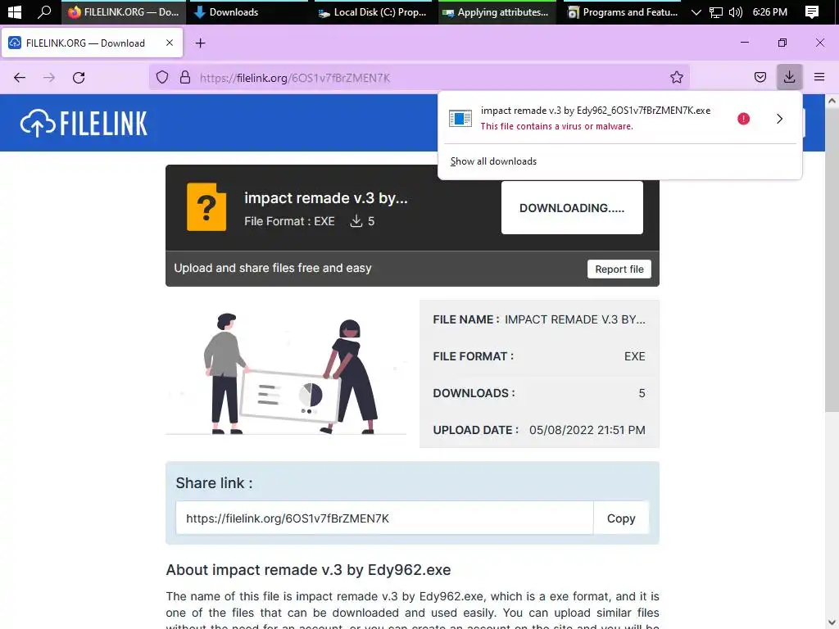Click 'Upload and share files free and easy' text

pyautogui.click(x=272, y=268)
